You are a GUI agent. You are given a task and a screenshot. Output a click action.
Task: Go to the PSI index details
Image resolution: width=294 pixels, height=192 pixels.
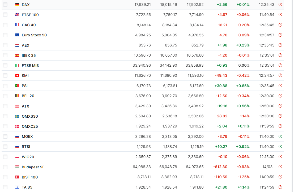[25, 86]
